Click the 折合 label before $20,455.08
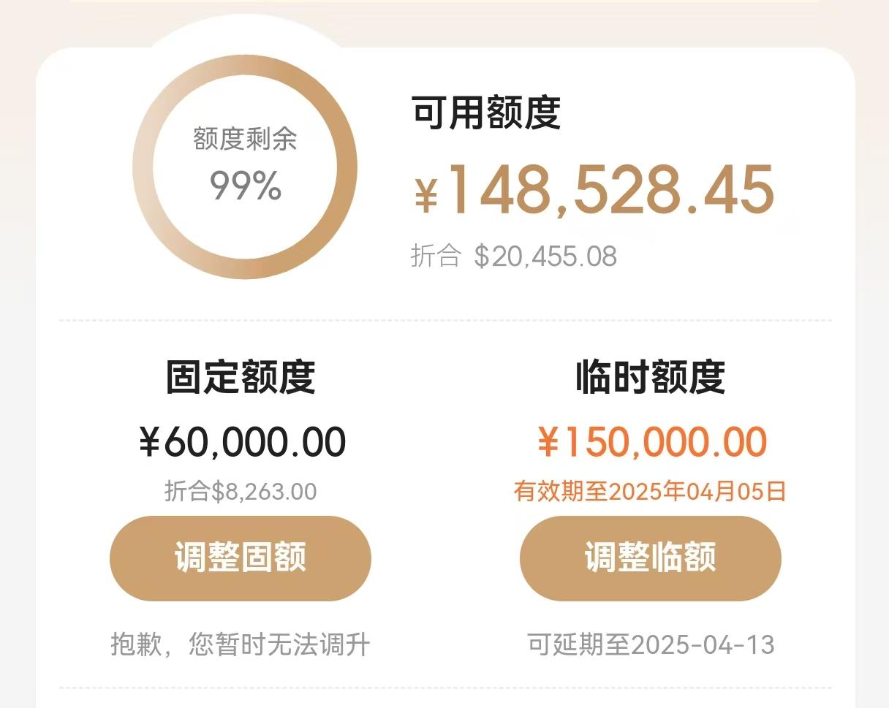 pyautogui.click(x=436, y=256)
